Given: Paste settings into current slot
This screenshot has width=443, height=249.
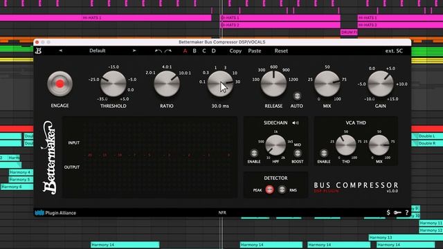Looking at the screenshot, I should pyautogui.click(x=255, y=51).
